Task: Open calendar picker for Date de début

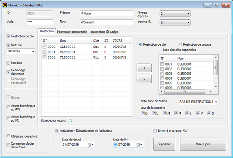Action: 91,145
